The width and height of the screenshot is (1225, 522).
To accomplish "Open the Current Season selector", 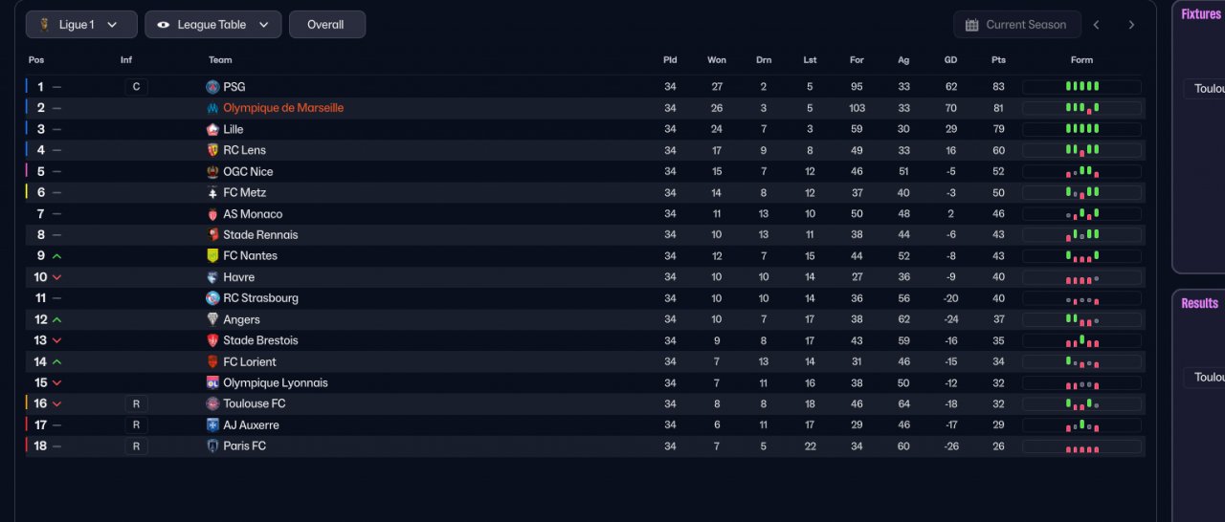I will point(1017,25).
